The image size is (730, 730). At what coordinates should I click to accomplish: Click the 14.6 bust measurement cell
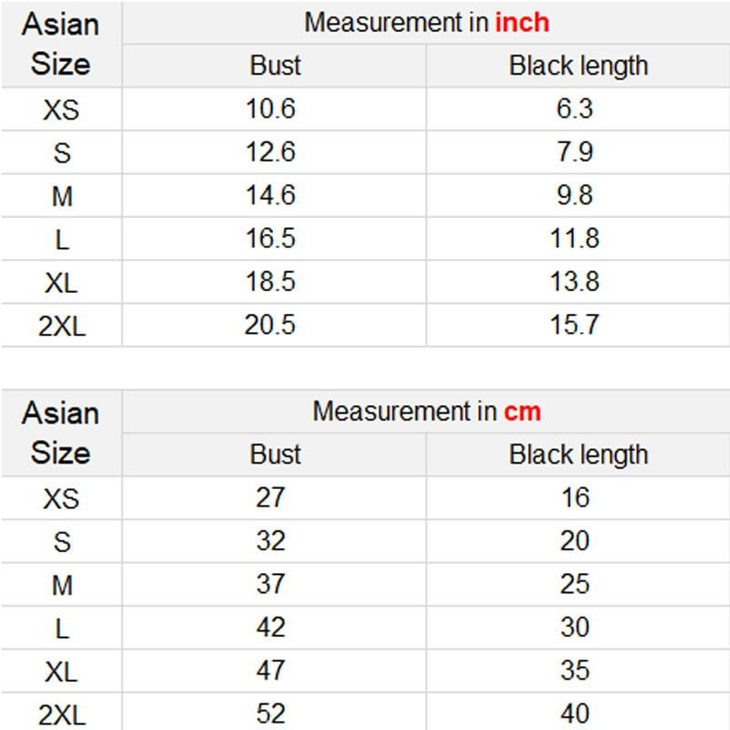coord(271,195)
